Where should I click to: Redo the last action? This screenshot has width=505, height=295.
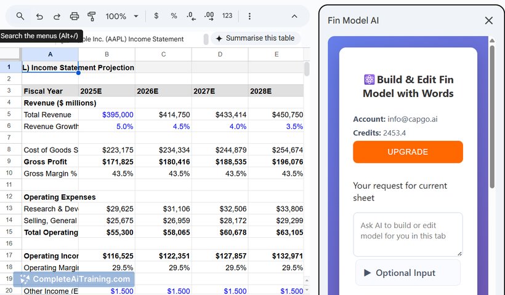click(57, 17)
